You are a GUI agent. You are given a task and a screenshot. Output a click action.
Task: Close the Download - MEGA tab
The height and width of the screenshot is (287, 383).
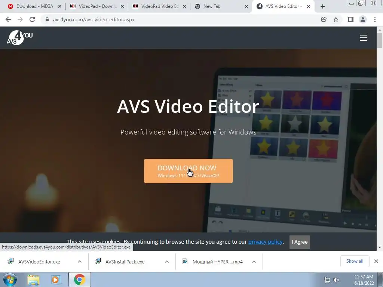pyautogui.click(x=60, y=7)
